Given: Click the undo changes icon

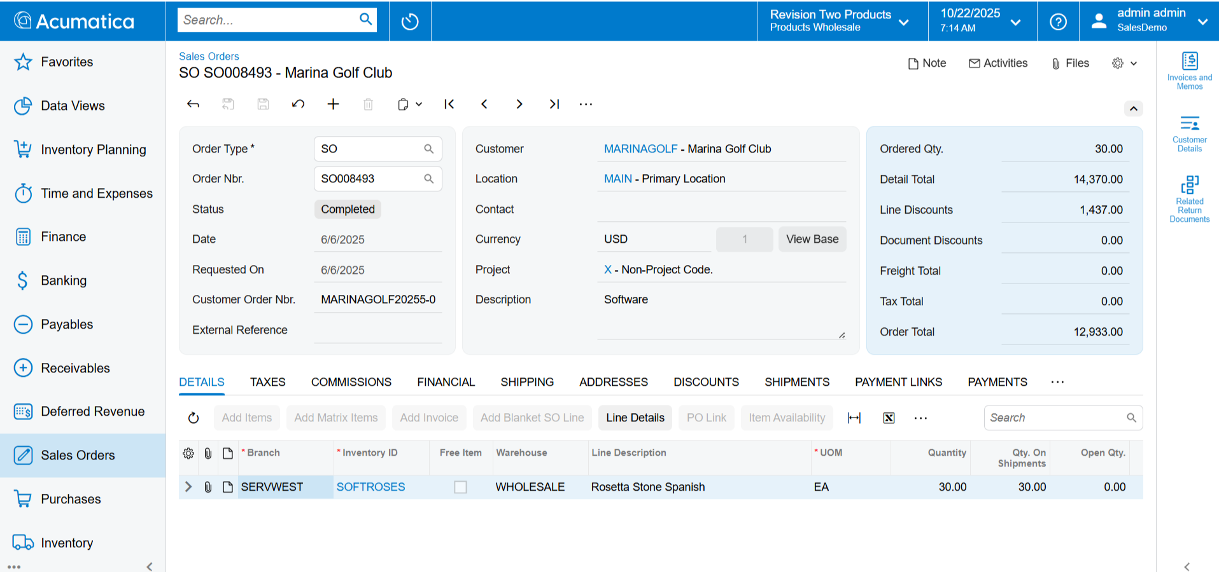Looking at the screenshot, I should (298, 104).
